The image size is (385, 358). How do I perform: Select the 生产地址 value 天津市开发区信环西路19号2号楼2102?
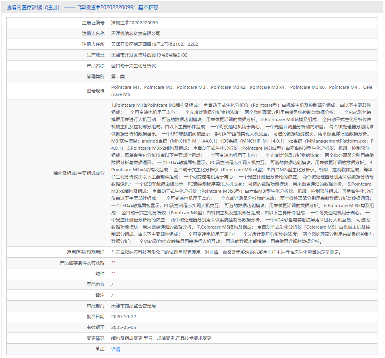pos(149,55)
